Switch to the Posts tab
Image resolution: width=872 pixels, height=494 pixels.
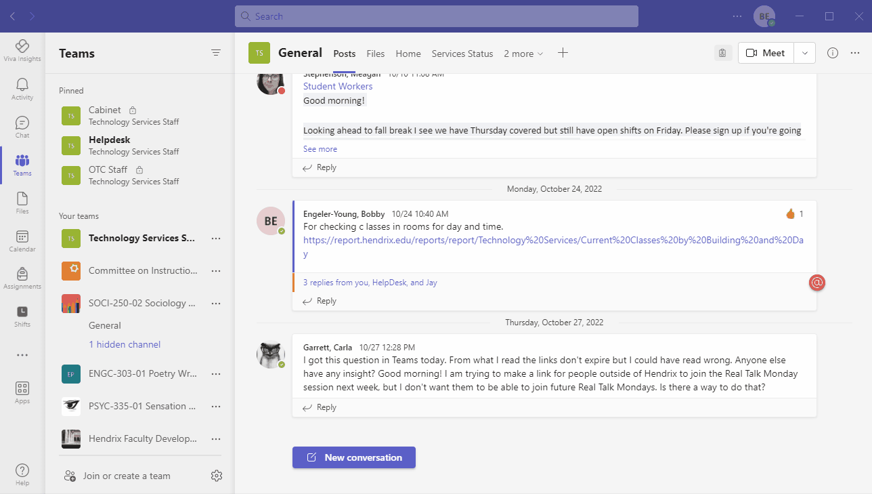(345, 54)
